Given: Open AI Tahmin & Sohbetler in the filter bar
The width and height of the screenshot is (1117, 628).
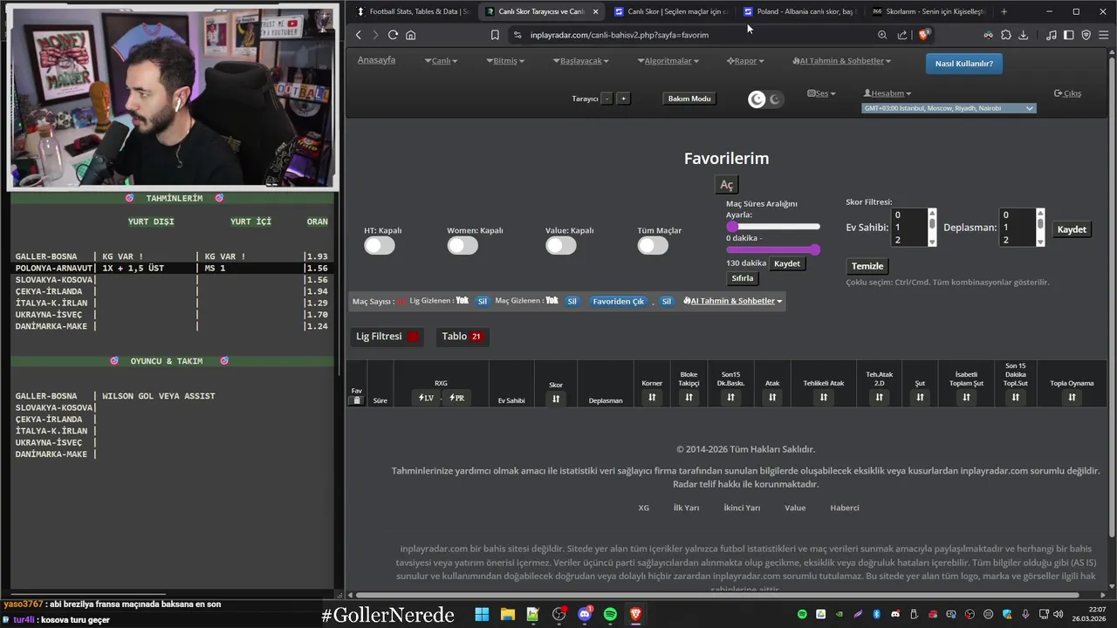Looking at the screenshot, I should tap(733, 301).
